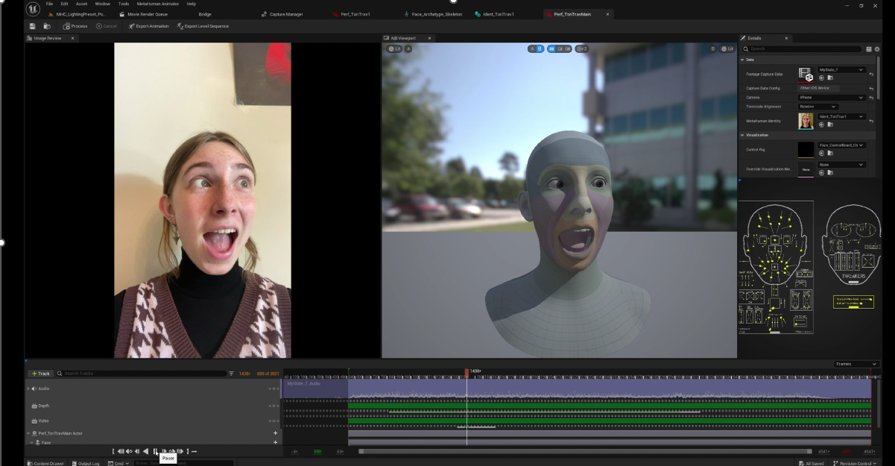Open the MetaHuman Animator menu
The height and width of the screenshot is (466, 895).
click(157, 4)
